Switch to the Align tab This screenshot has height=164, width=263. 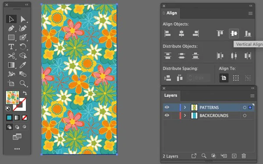pos(172,13)
